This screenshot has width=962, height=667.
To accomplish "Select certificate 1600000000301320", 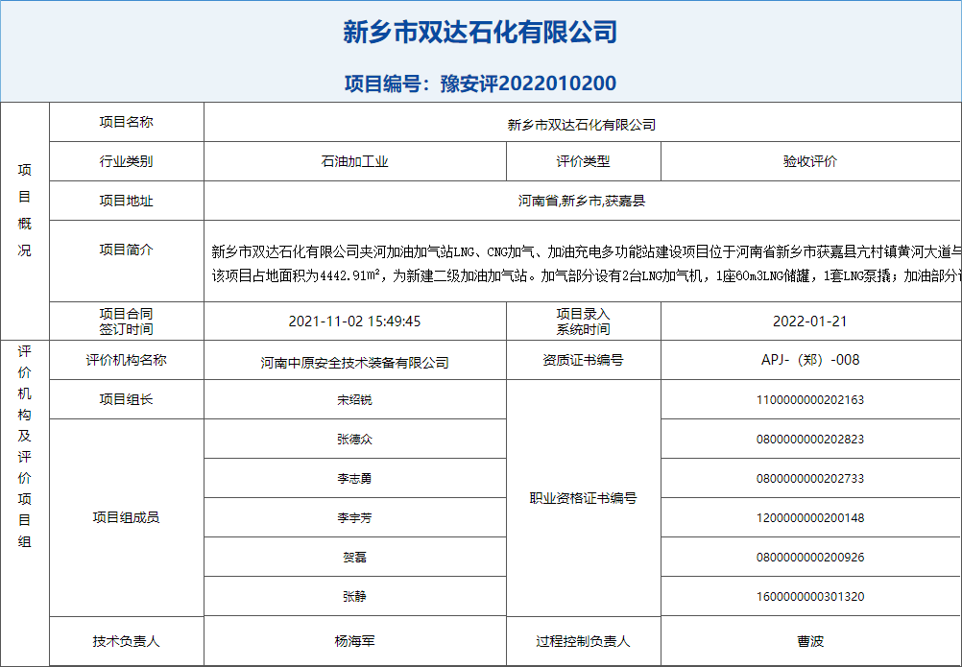I will click(810, 597).
